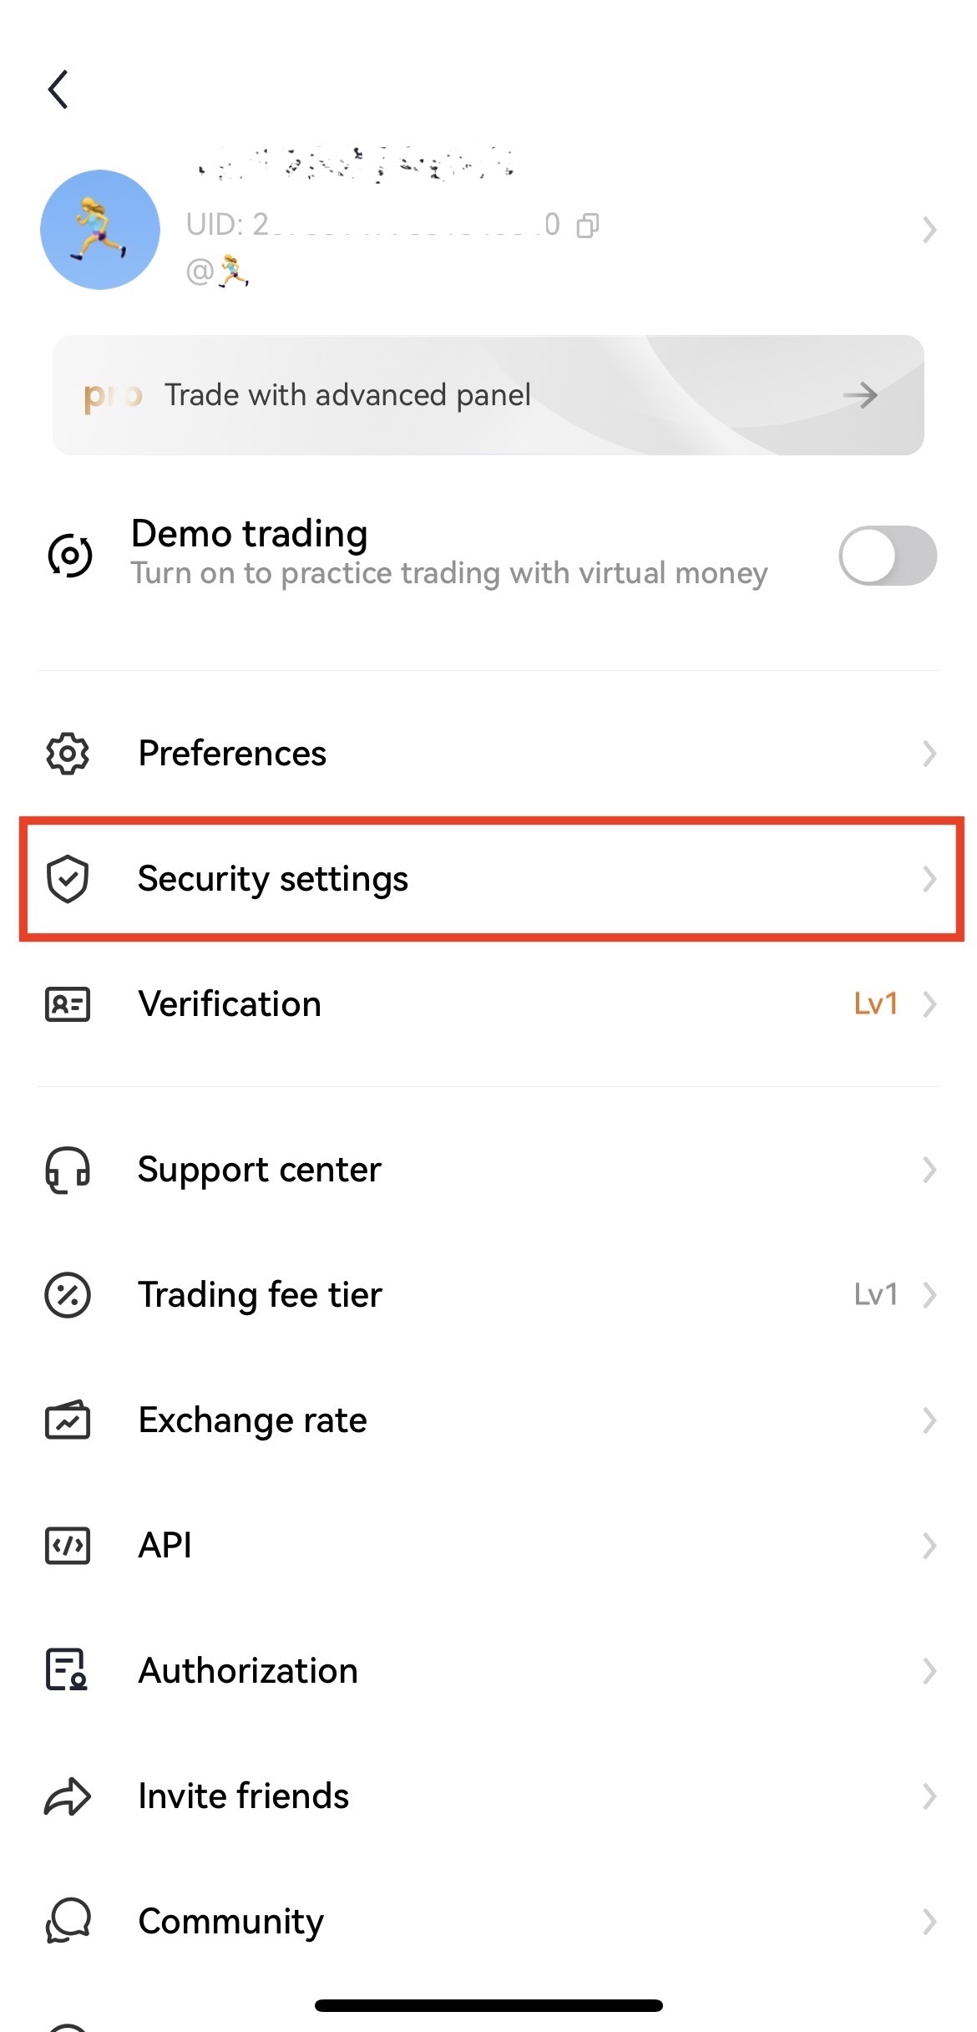This screenshot has height=2032, width=977.
Task: Open the Preferences gear icon
Action: point(68,754)
